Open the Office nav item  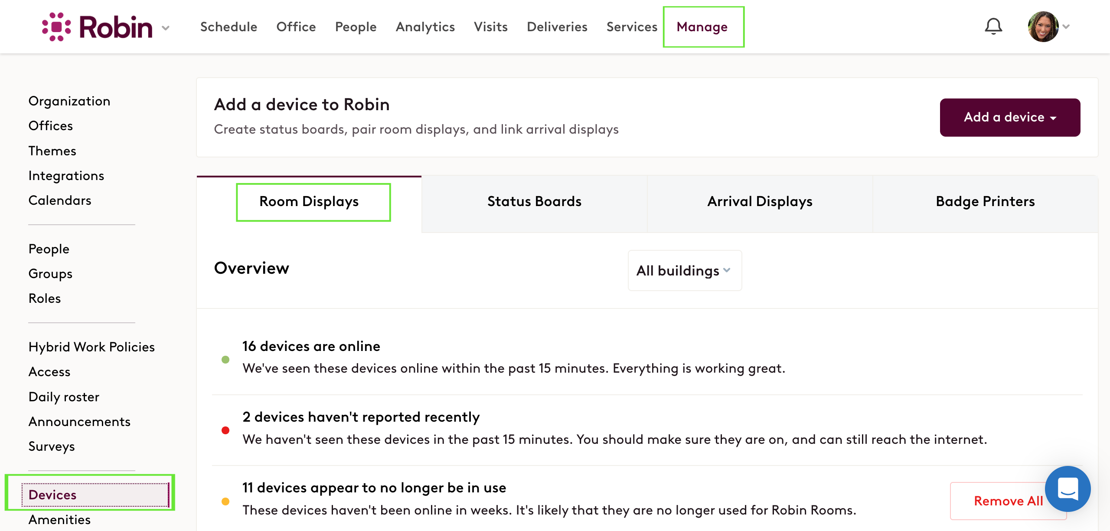[x=296, y=27]
